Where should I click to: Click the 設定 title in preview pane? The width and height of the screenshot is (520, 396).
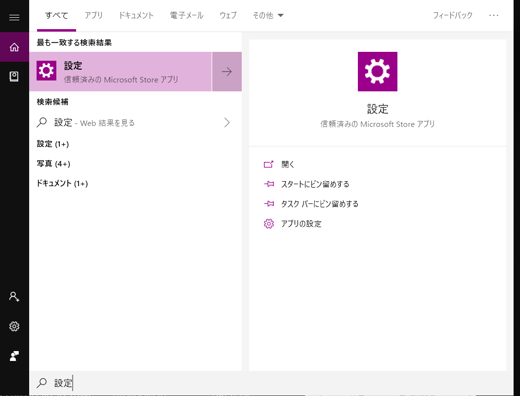point(378,109)
